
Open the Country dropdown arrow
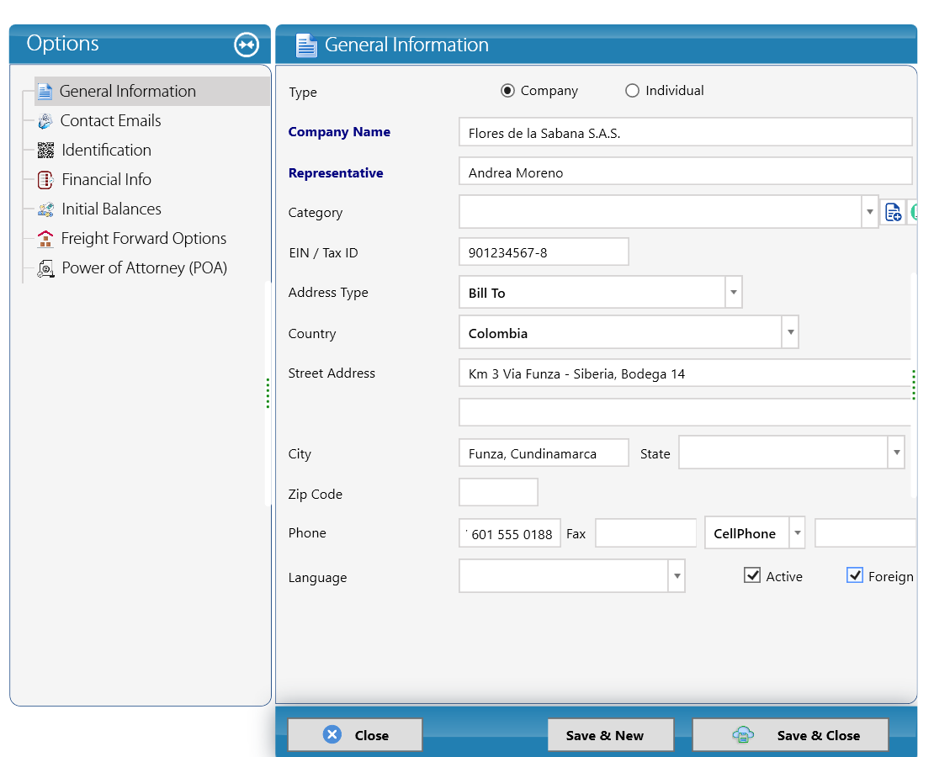(790, 332)
